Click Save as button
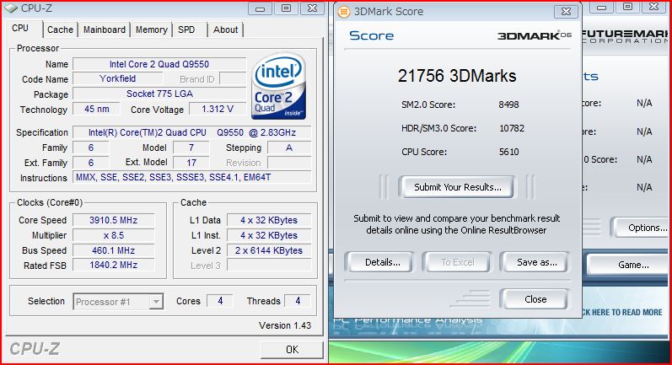 [x=534, y=262]
